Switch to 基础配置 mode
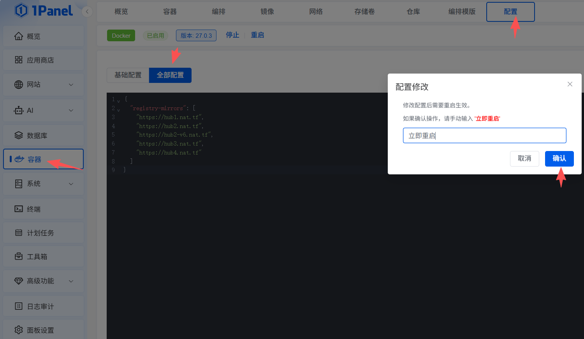The width and height of the screenshot is (584, 339). 128,75
